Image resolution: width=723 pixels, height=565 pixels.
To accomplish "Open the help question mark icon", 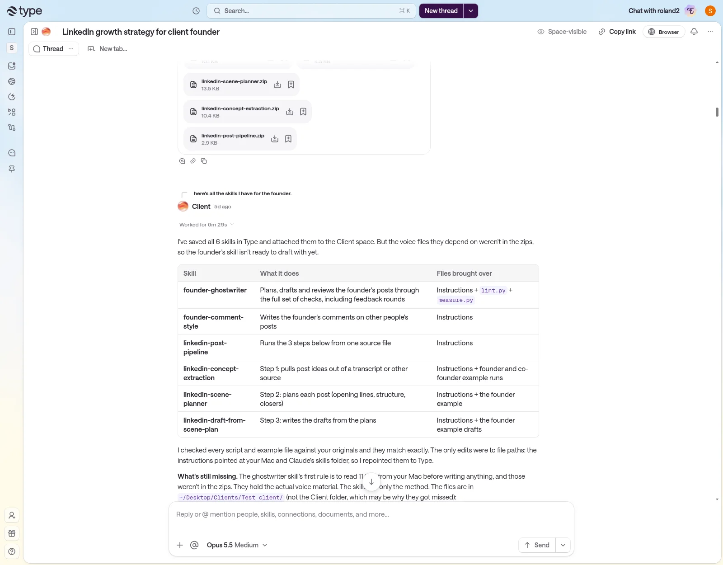I will [12, 551].
